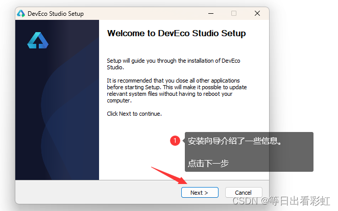The image size is (338, 211).
Task: Click the DevEco logo in sidebar banner
Action: pos(38,40)
